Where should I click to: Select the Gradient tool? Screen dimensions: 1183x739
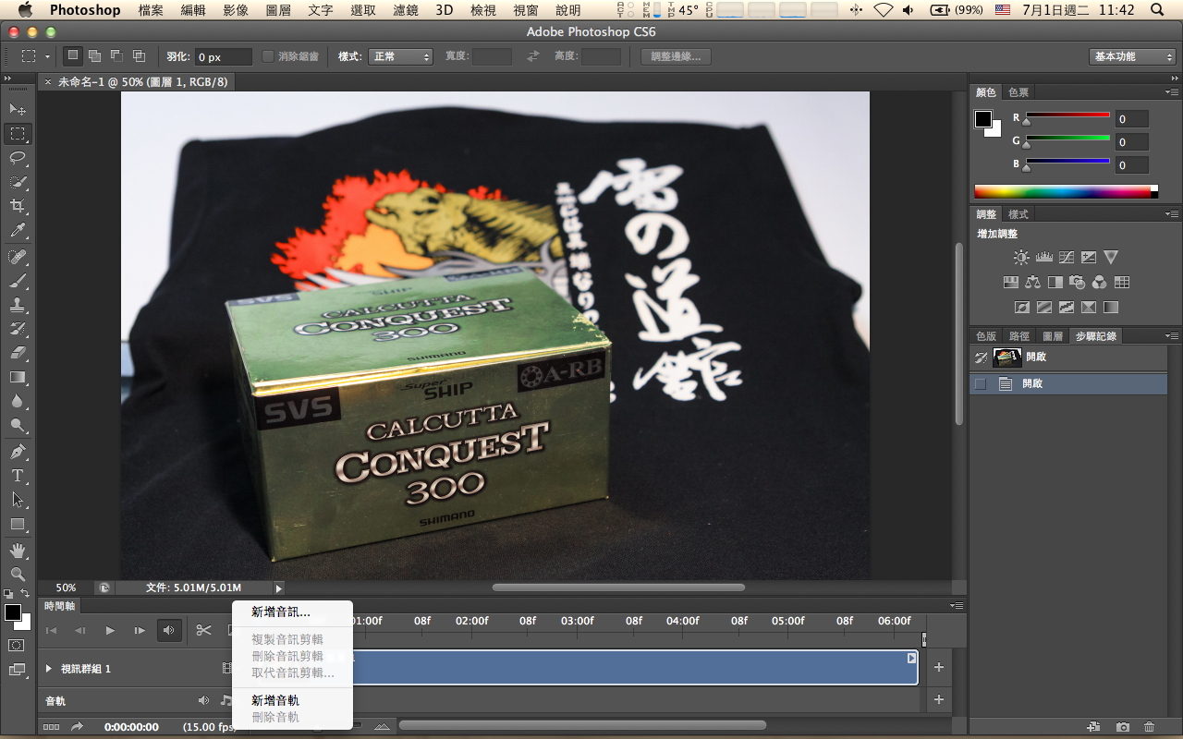(x=18, y=377)
